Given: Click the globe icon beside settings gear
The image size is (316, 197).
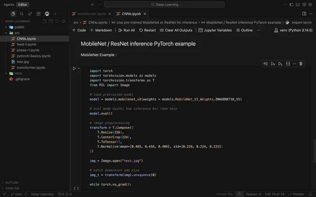Looking at the screenshot, I should pos(304,5).
